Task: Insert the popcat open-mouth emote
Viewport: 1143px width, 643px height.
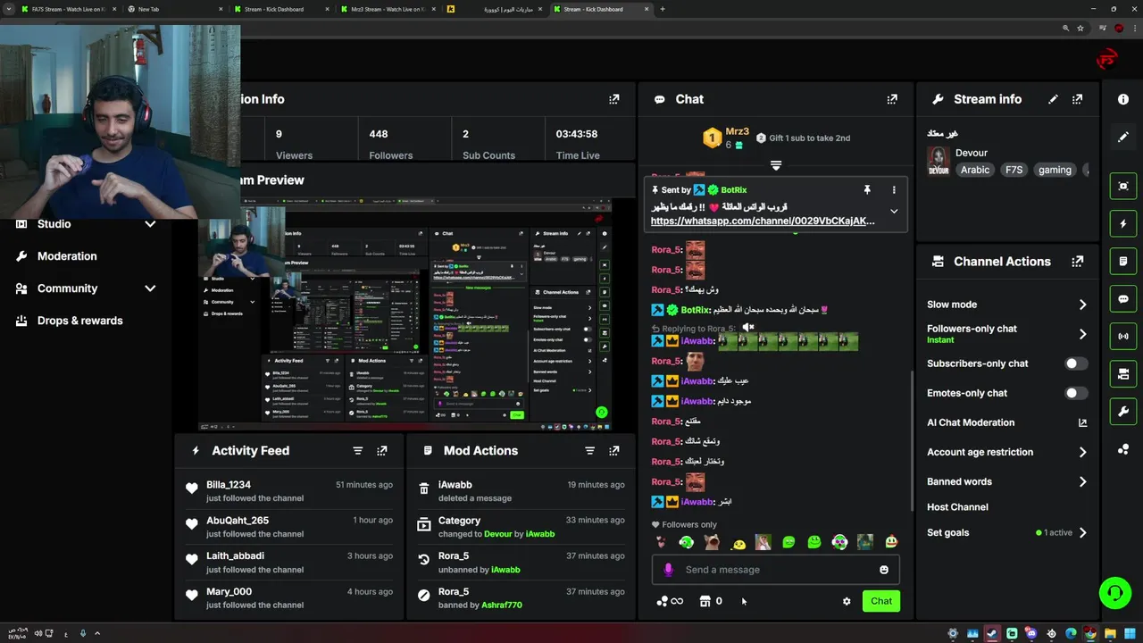Action: pyautogui.click(x=712, y=542)
